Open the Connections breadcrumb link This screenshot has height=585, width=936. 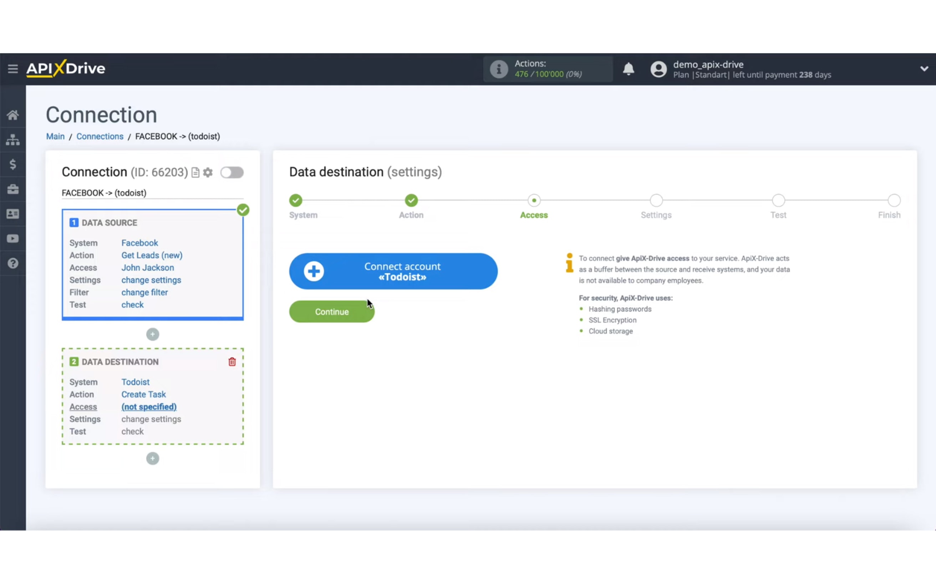click(x=100, y=136)
